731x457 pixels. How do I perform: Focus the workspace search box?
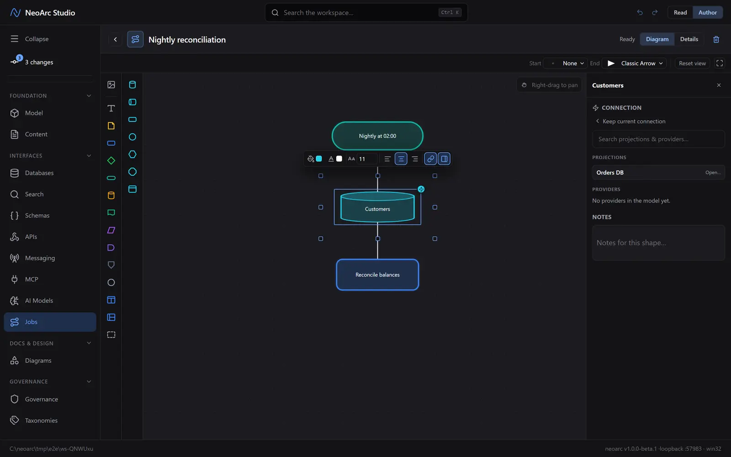tap(366, 12)
